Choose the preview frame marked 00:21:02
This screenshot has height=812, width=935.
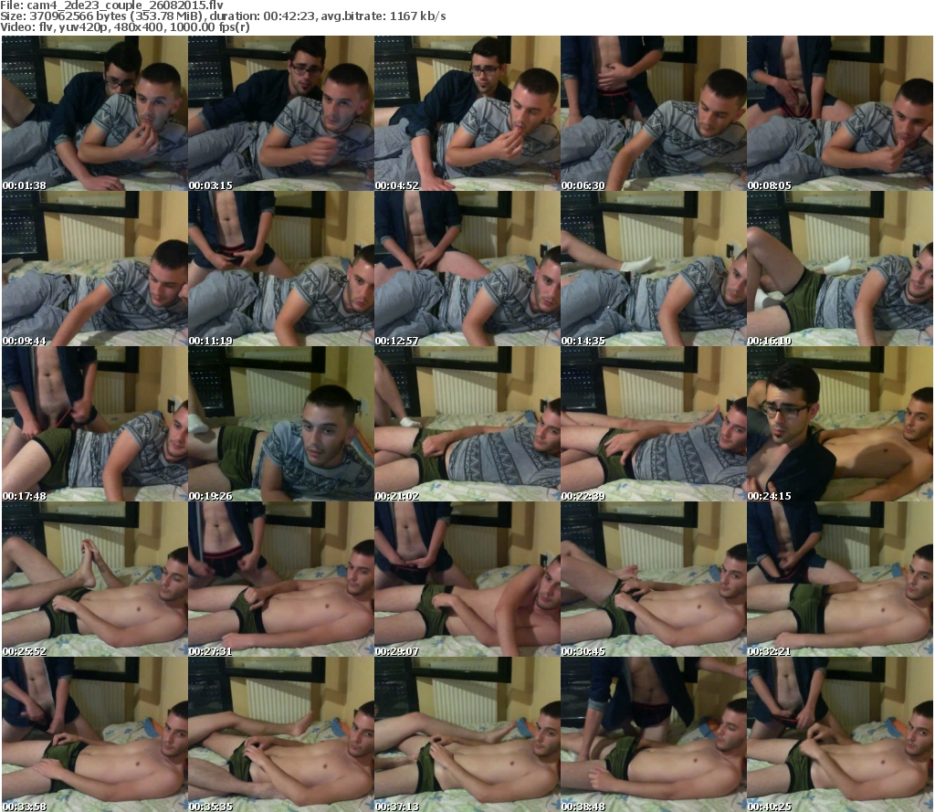(467, 424)
